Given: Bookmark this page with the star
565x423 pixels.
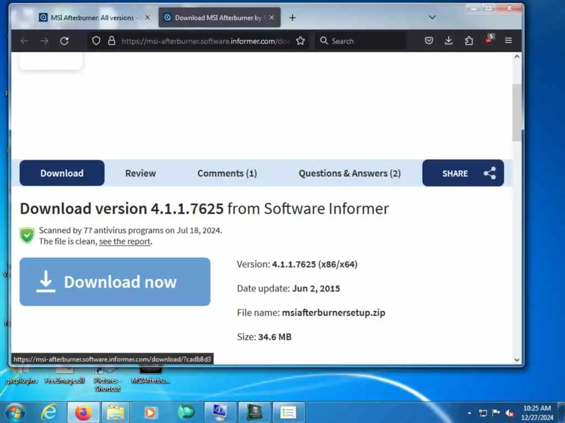Looking at the screenshot, I should click(x=300, y=41).
